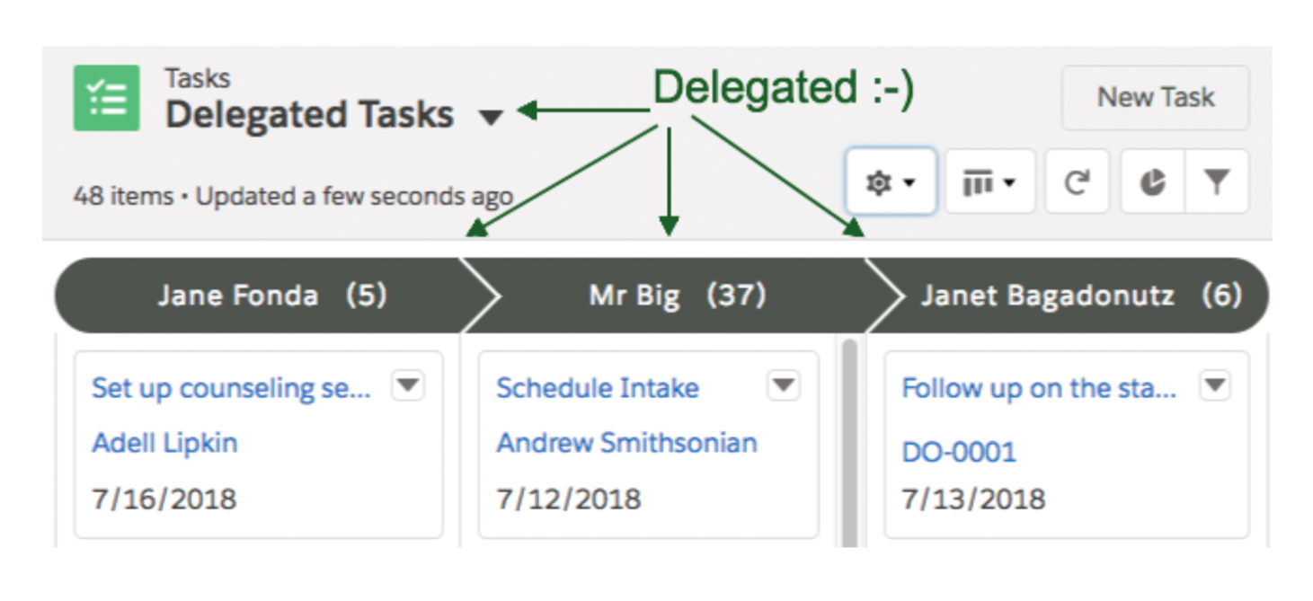Click the green Tasks list icon
Viewport: 1313px width, 601px height.
(107, 98)
